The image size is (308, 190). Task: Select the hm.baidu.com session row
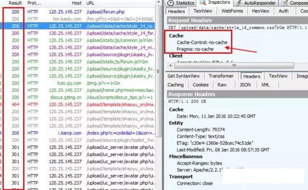click(x=78, y=19)
